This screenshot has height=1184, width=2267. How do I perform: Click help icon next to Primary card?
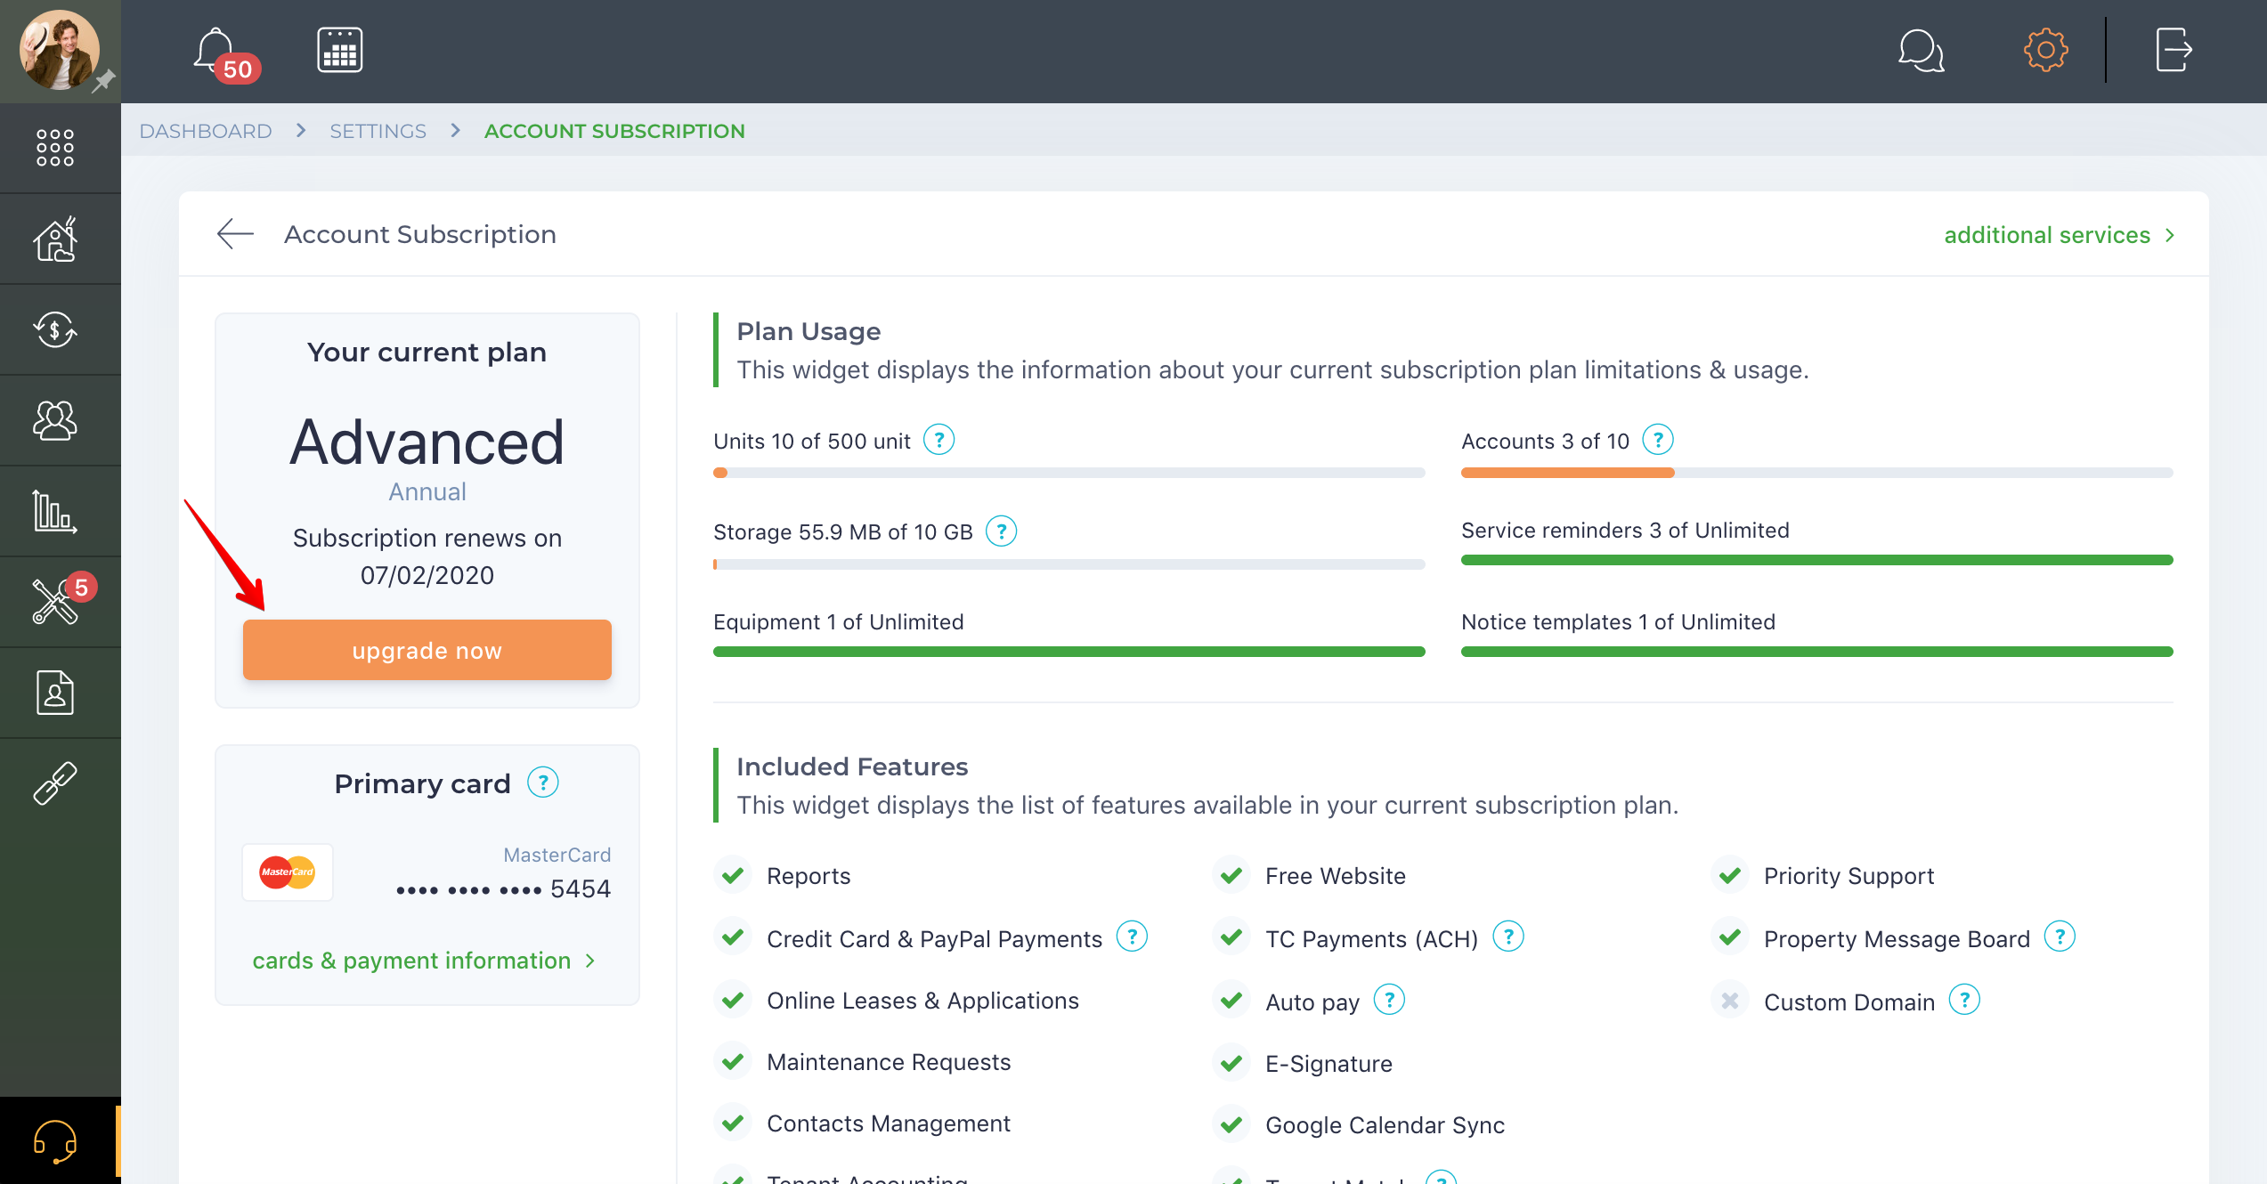[x=542, y=783]
